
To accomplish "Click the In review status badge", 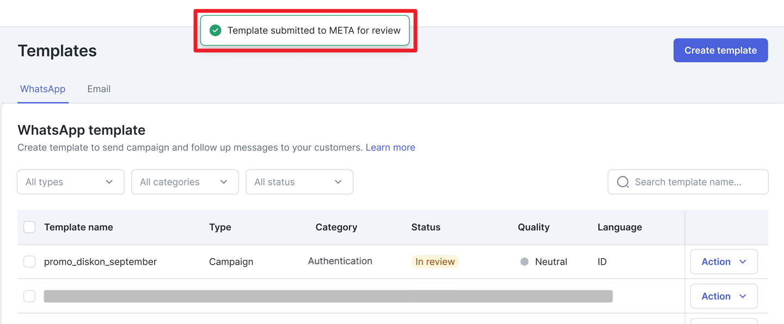I will [x=434, y=261].
